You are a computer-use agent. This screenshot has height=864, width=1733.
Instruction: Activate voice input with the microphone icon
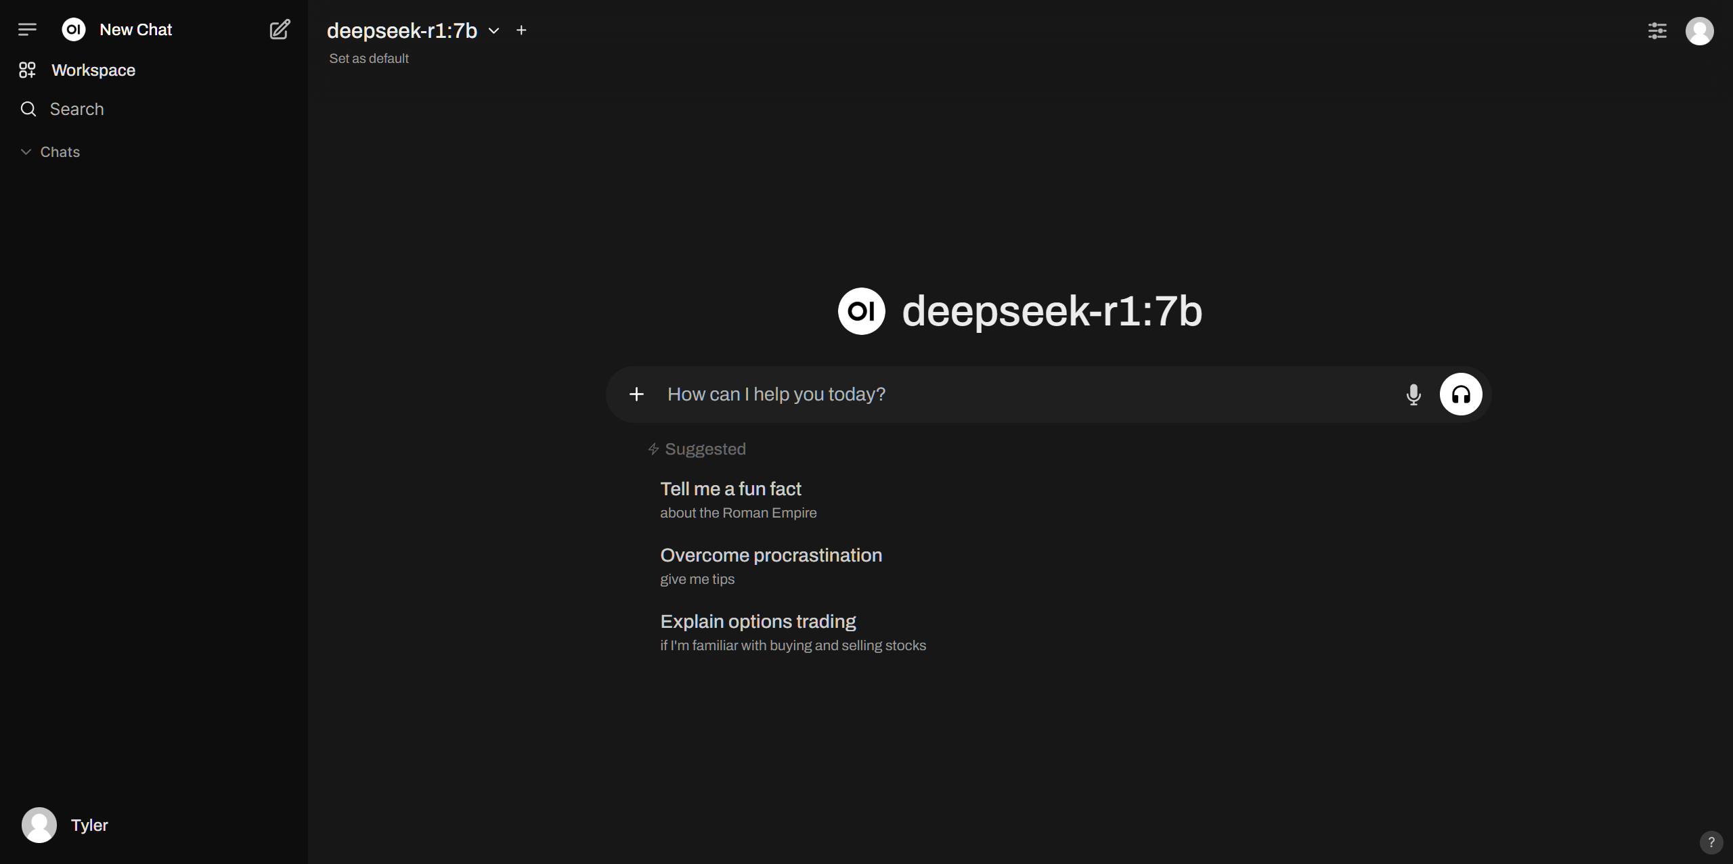[x=1413, y=394]
